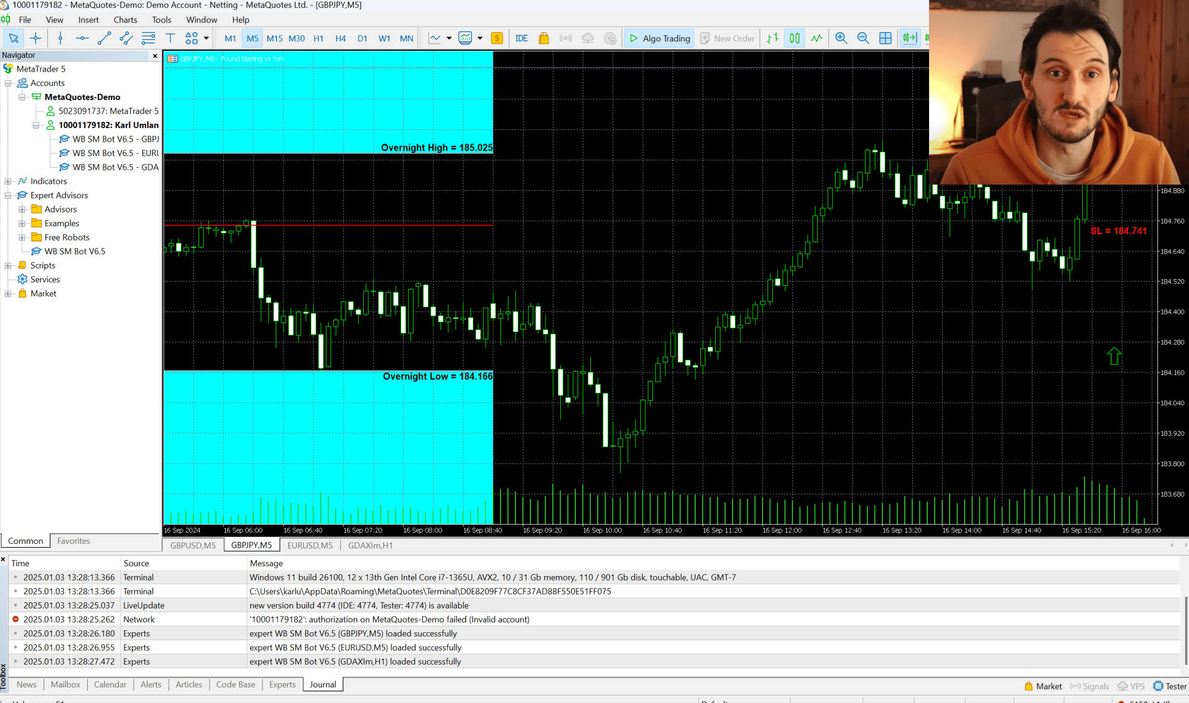
Task: Switch to GBPUSD,M5 chart tab
Action: point(193,545)
